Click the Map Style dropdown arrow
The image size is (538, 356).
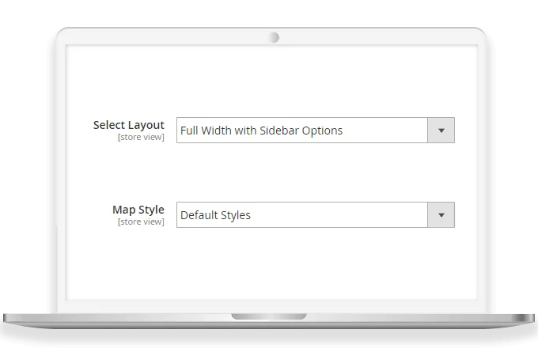click(x=441, y=215)
